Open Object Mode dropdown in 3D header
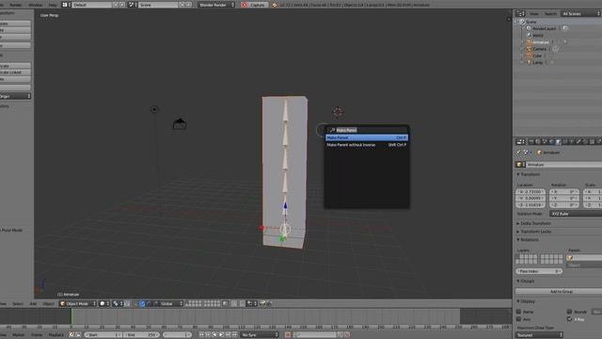The width and height of the screenshot is (602, 339). (78, 303)
